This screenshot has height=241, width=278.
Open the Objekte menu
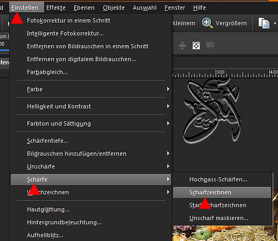(113, 8)
